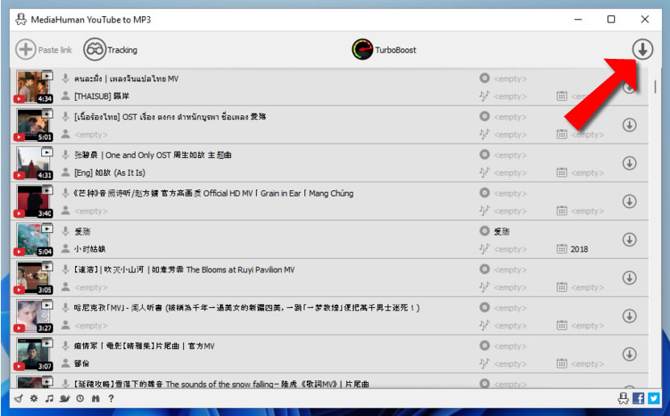Download the 2018 爱殇 track

coord(630,239)
